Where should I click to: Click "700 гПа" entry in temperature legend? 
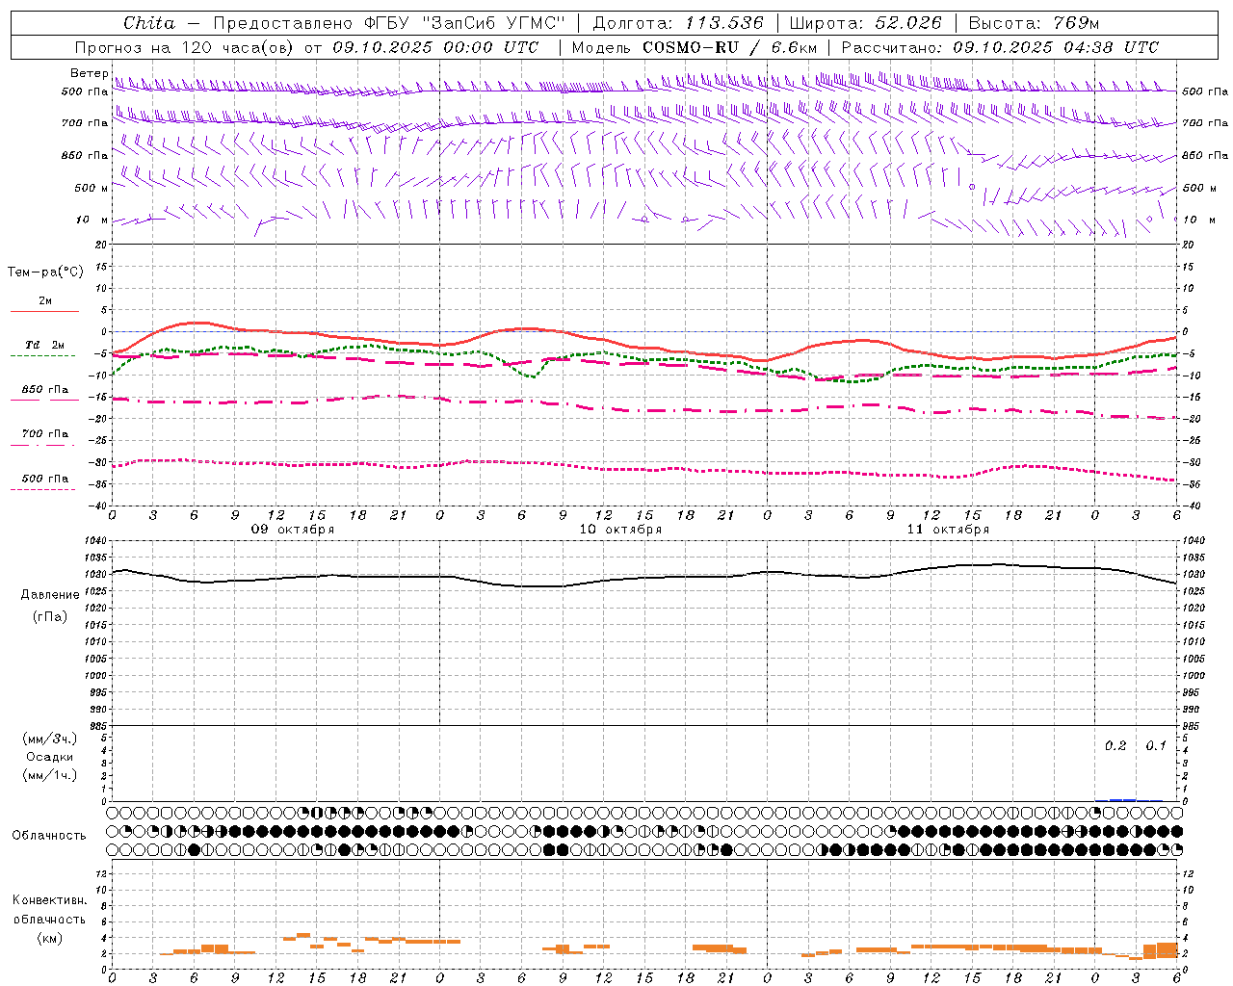45,434
